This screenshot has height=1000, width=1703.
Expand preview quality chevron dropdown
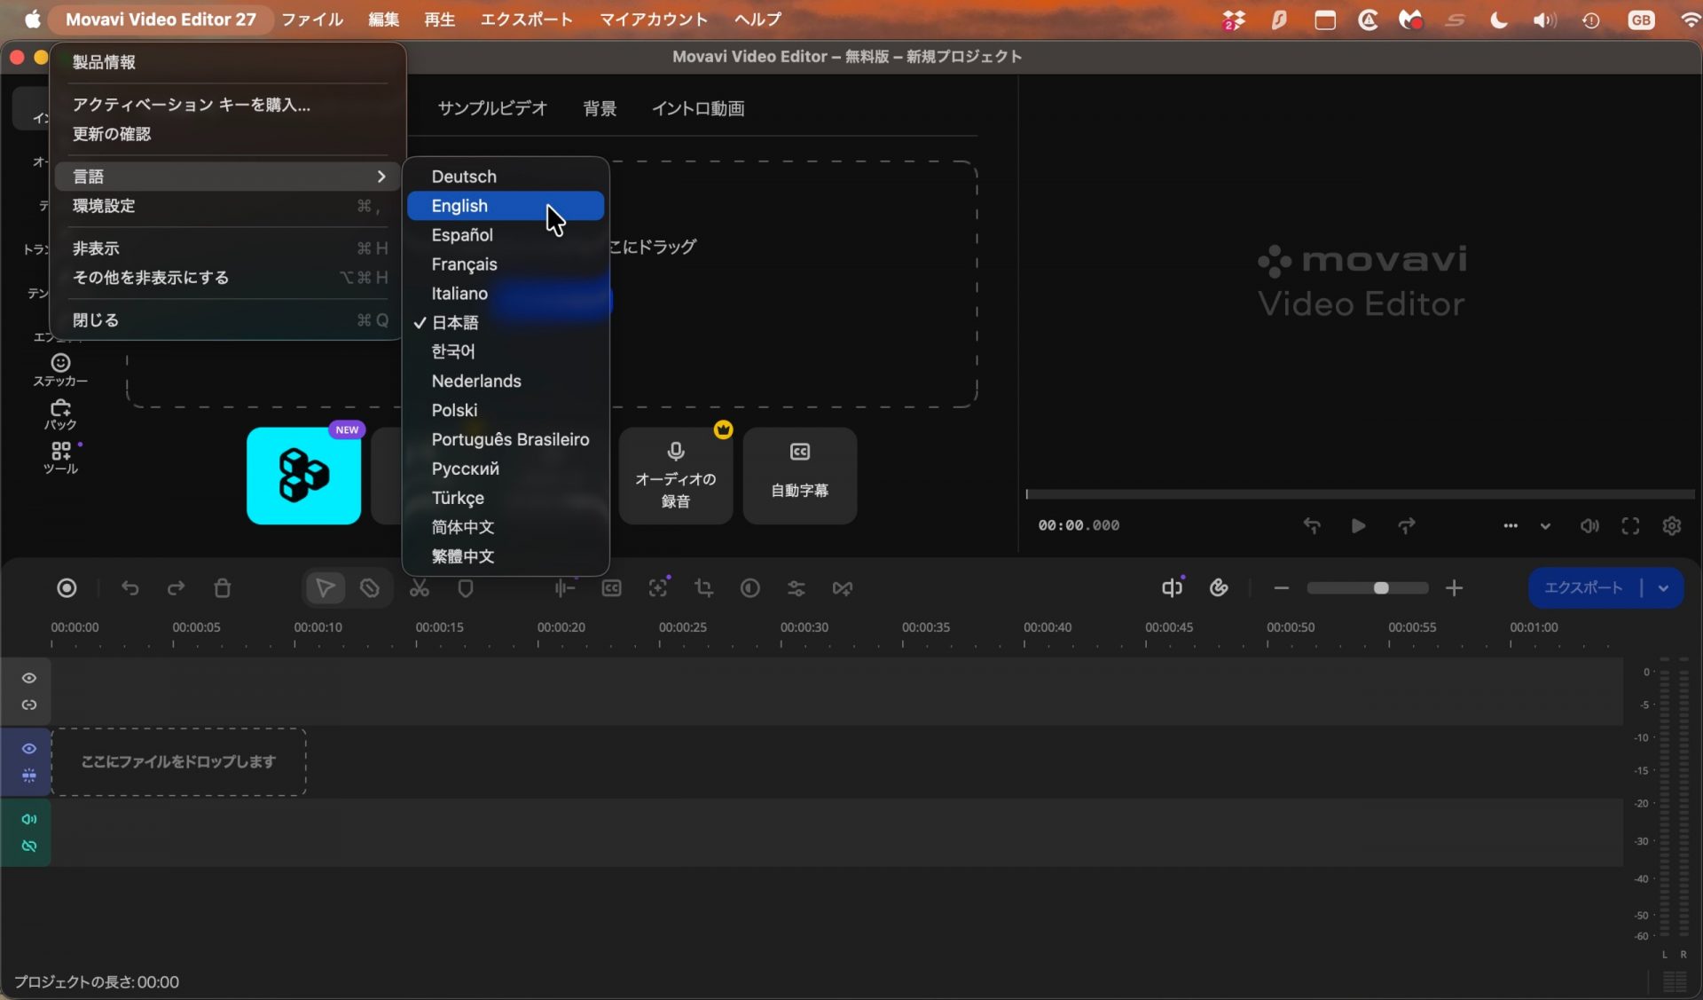coord(1545,525)
